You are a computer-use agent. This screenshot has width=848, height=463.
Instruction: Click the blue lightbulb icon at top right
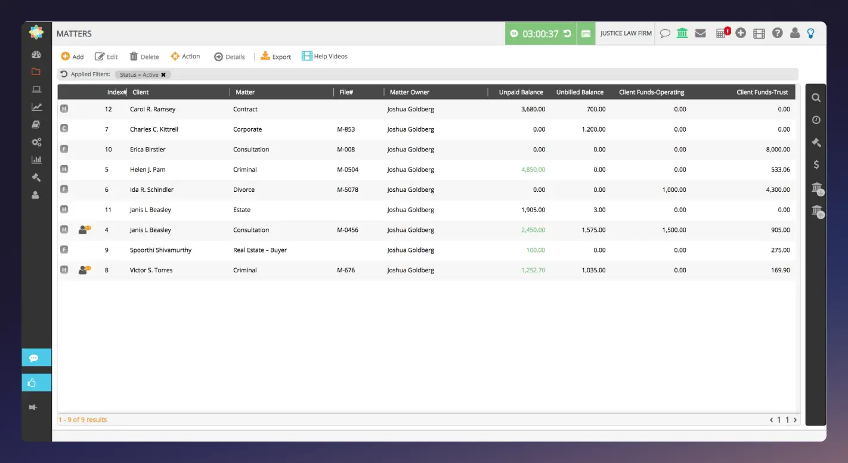click(810, 33)
